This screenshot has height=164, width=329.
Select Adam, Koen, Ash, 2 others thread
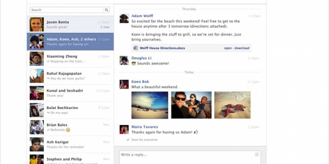pos(70,42)
